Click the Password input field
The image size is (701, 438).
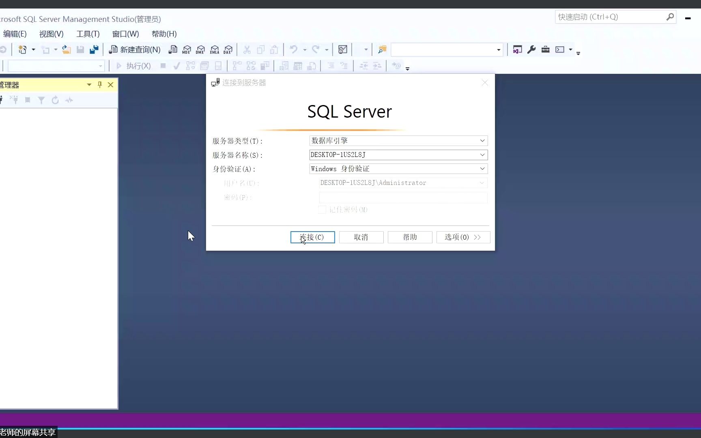click(x=403, y=197)
